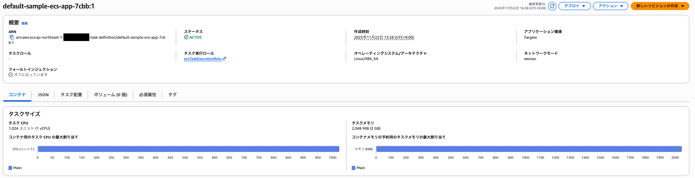
Task: Click the タスク CPU label
Action: click(x=18, y=123)
